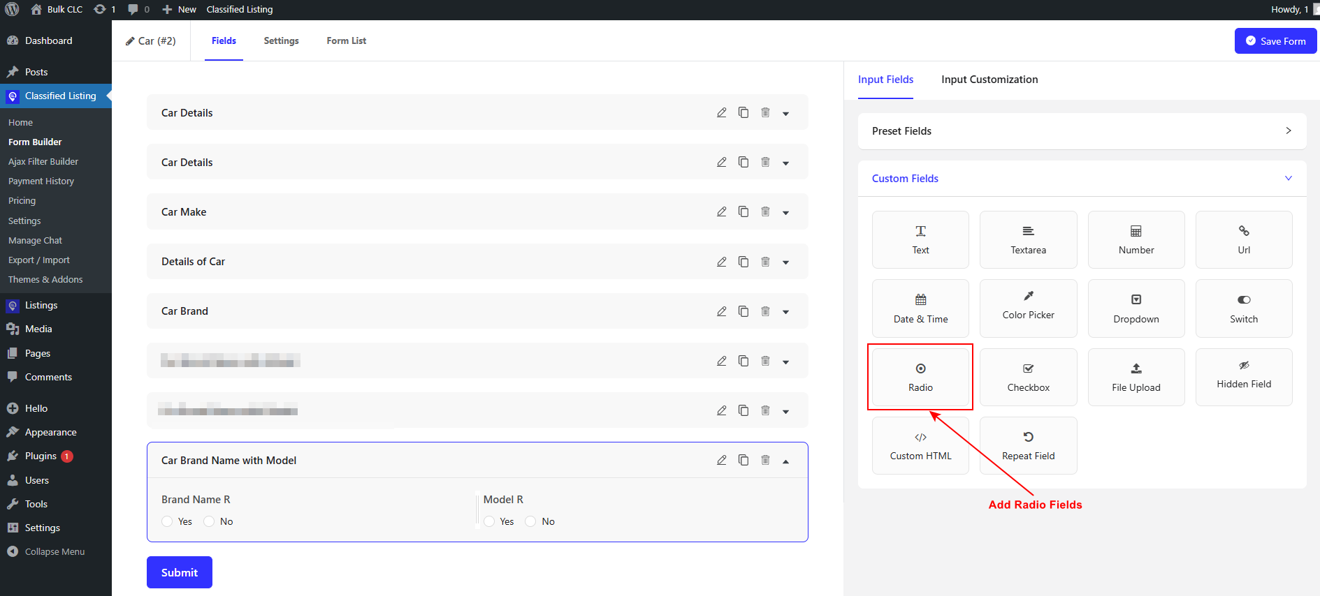Open Plugins in the sidebar
Image resolution: width=1320 pixels, height=596 pixels.
pos(41,456)
